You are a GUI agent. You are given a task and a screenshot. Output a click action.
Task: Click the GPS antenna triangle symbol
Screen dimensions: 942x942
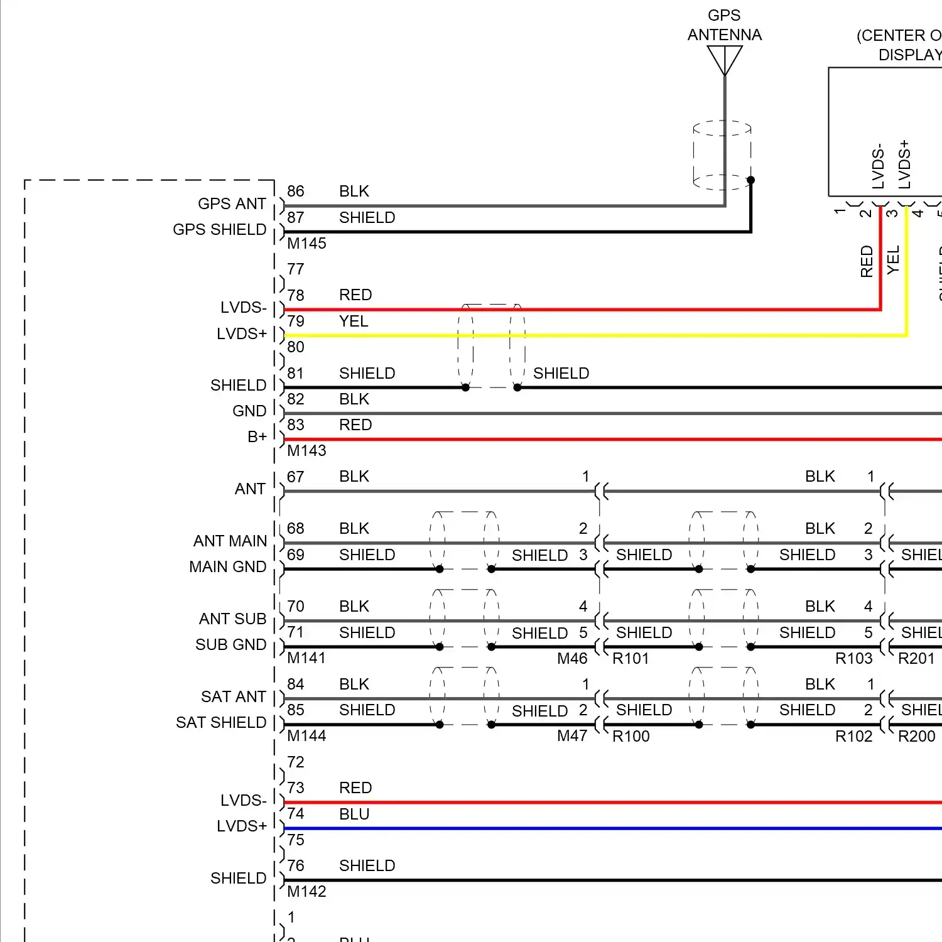[x=725, y=61]
